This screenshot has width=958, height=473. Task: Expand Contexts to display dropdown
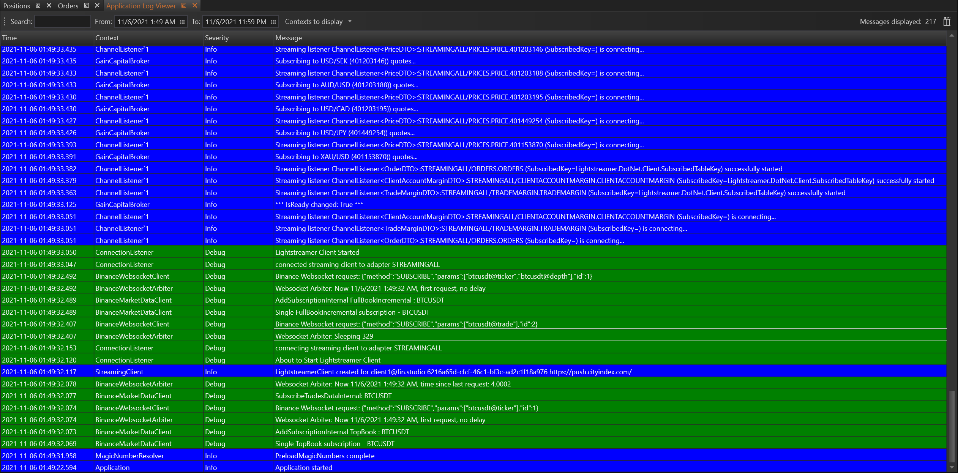350,22
